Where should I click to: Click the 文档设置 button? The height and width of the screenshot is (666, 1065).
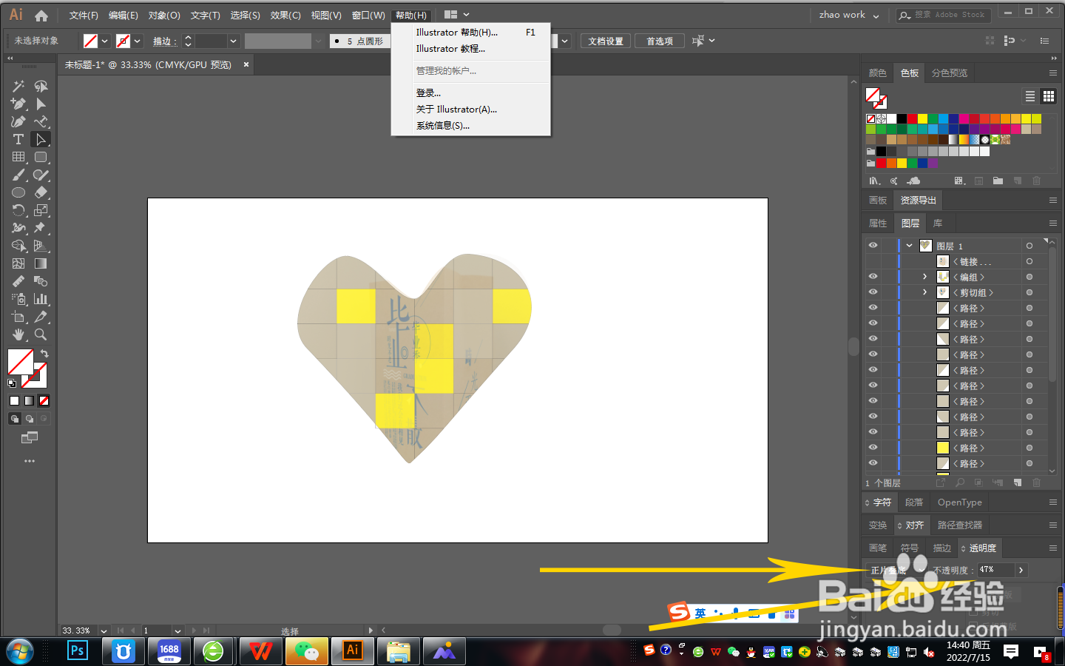pos(606,41)
